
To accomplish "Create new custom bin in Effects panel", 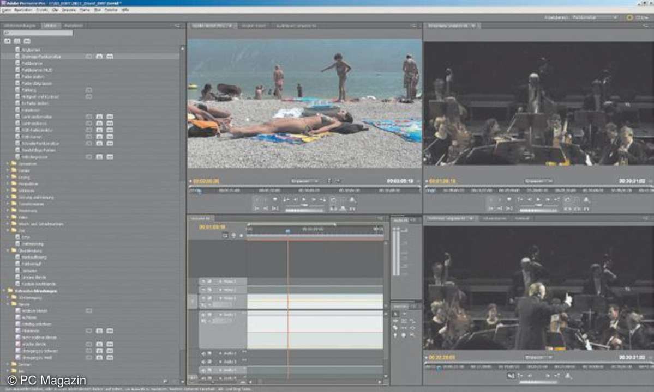I will (166, 381).
